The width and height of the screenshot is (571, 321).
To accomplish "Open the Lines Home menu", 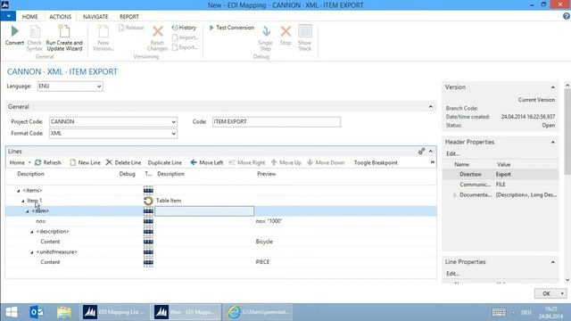I will [20, 162].
